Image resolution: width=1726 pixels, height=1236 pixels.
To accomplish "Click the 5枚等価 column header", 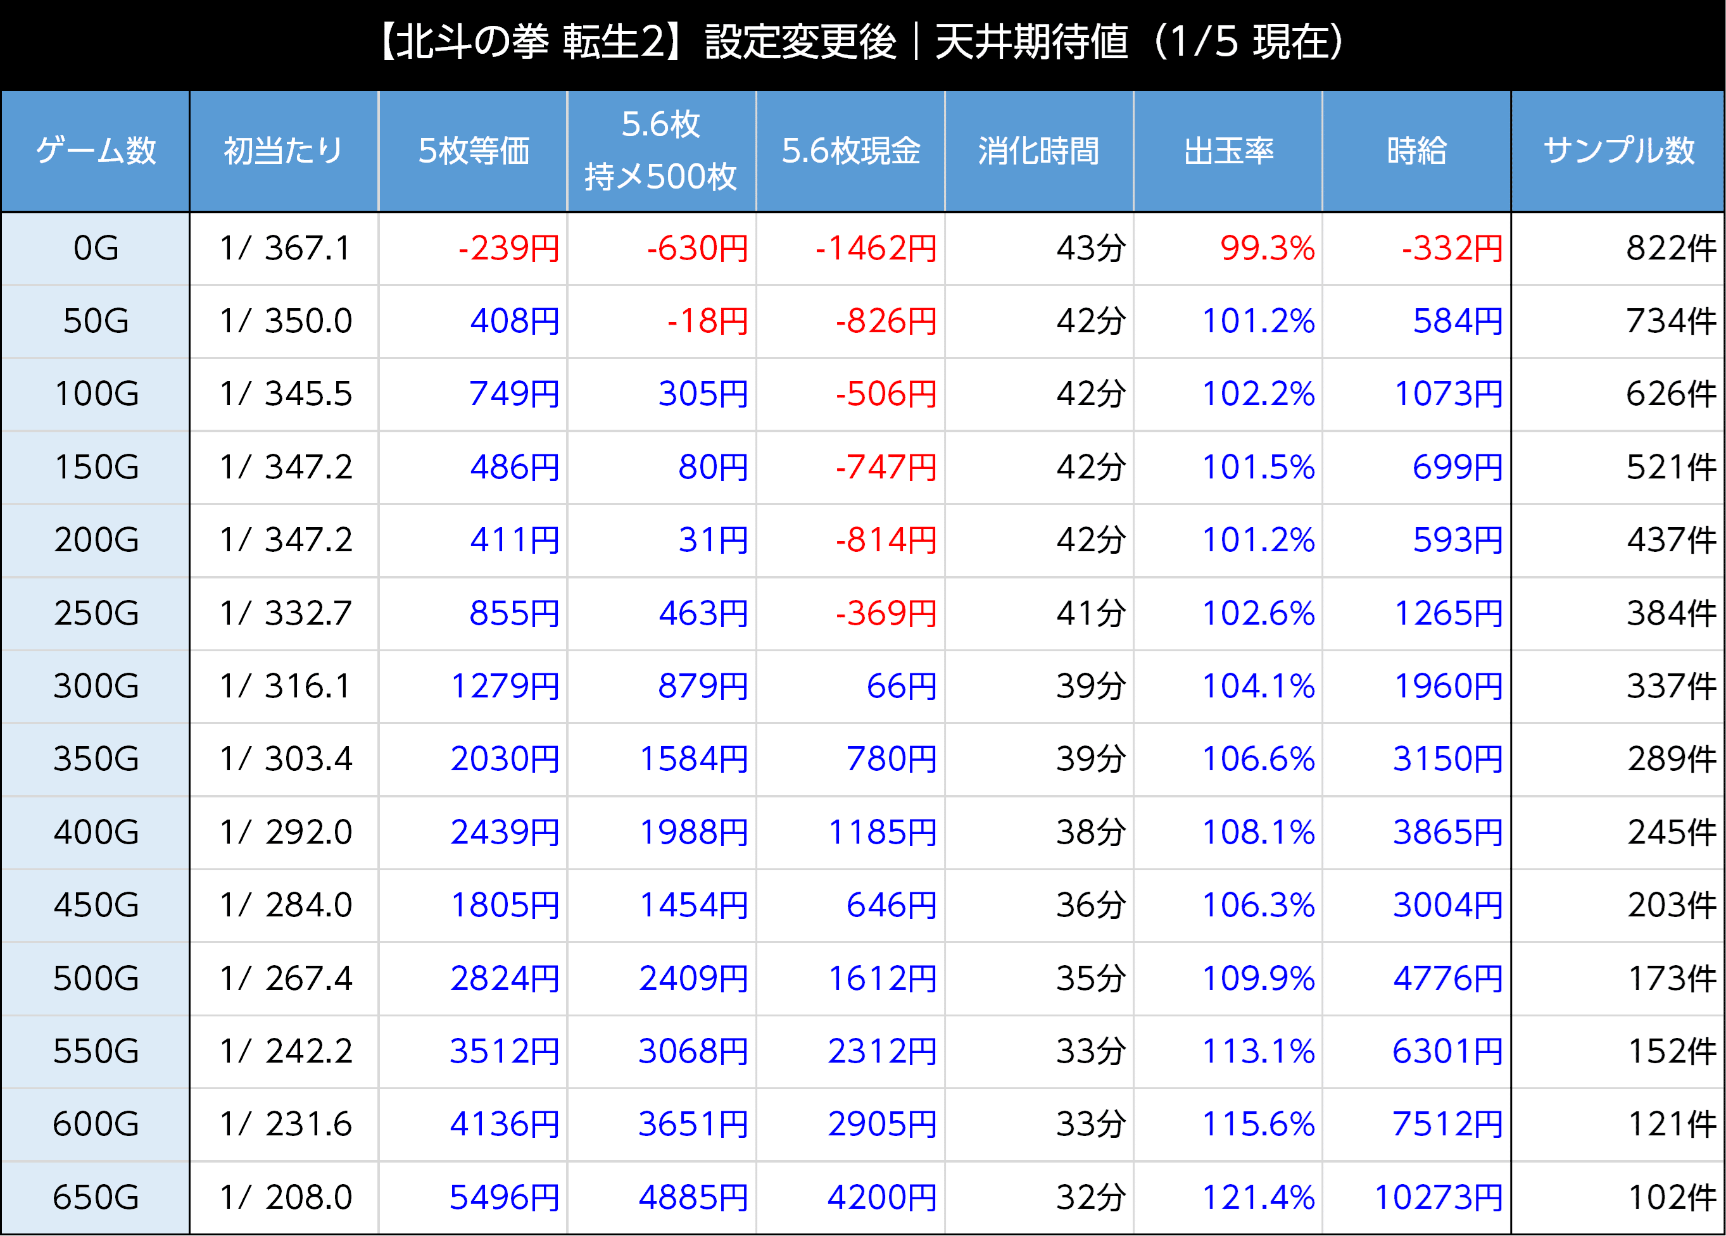I will [x=472, y=151].
